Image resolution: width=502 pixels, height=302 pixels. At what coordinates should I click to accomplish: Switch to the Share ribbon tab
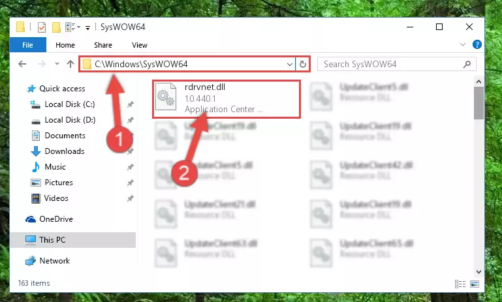pyautogui.click(x=103, y=45)
